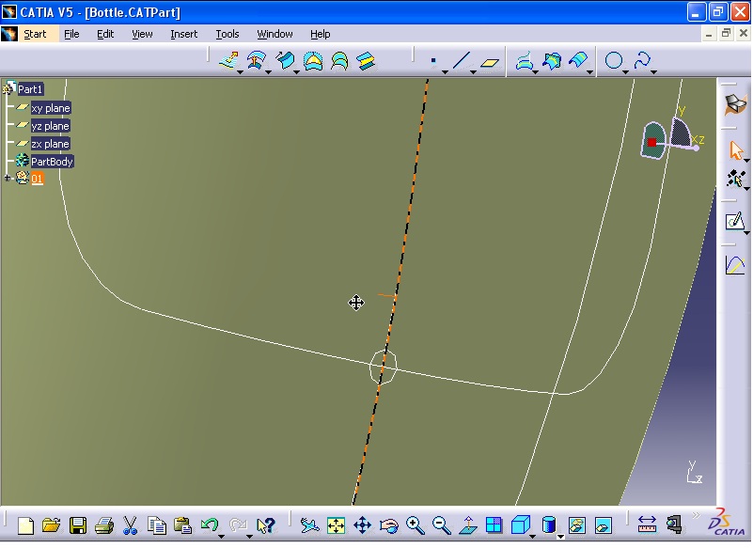Select the Line creation tool

click(x=461, y=61)
